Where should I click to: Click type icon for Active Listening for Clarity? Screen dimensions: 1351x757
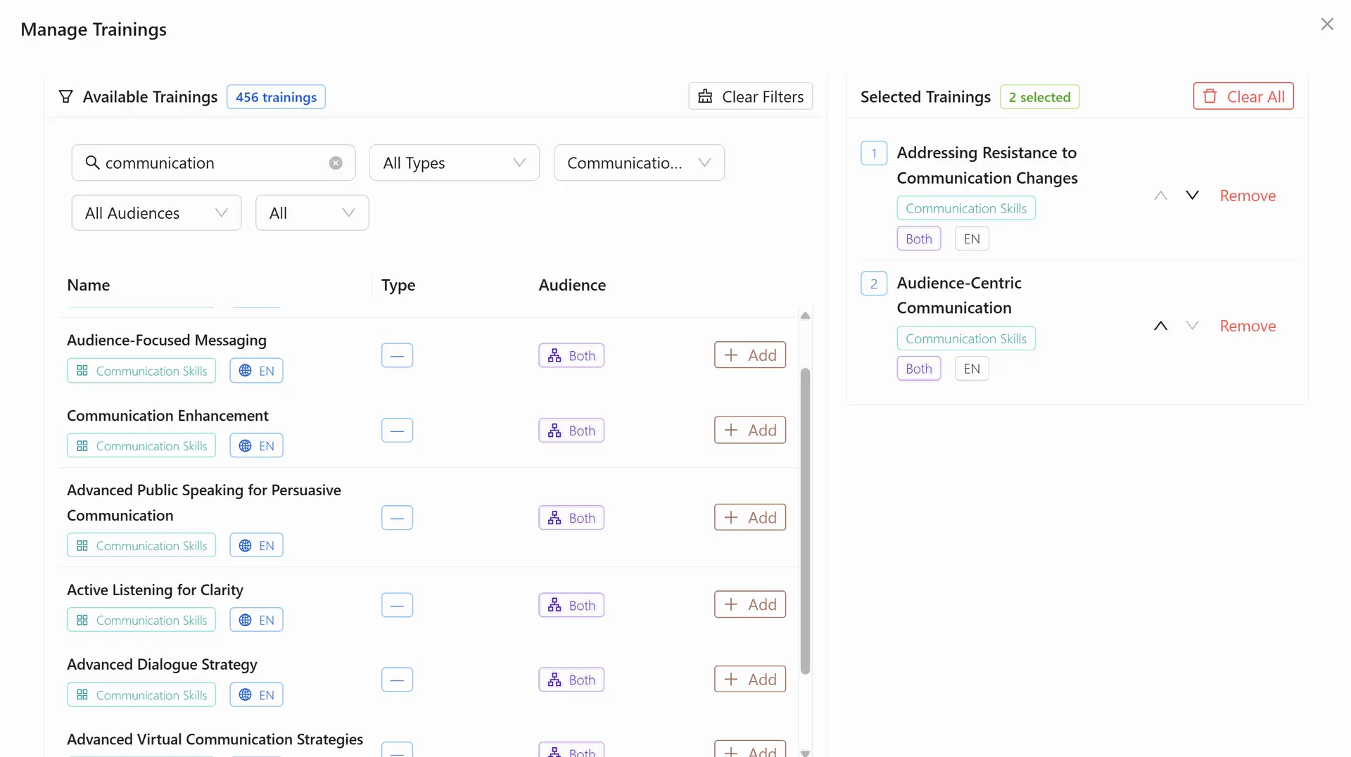click(x=397, y=605)
